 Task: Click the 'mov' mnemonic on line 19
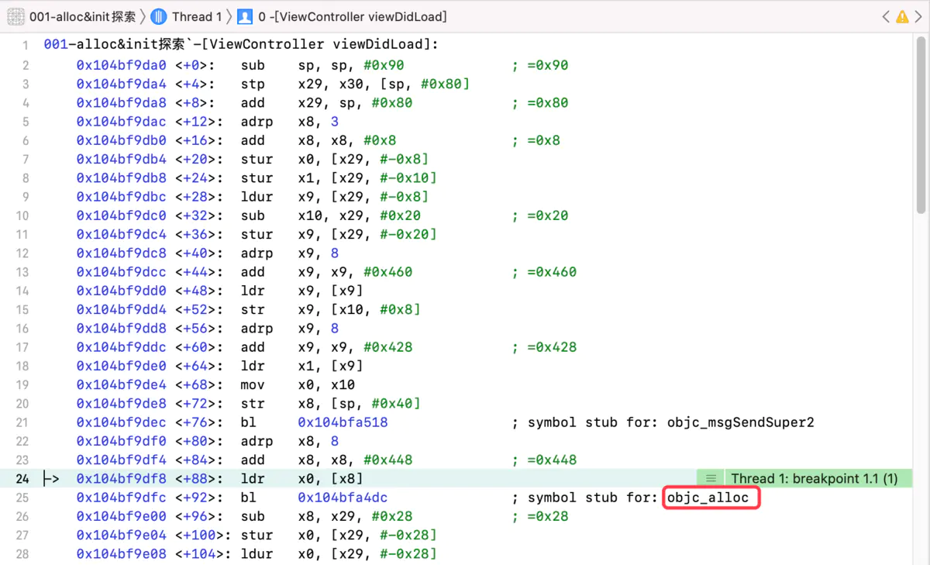253,385
